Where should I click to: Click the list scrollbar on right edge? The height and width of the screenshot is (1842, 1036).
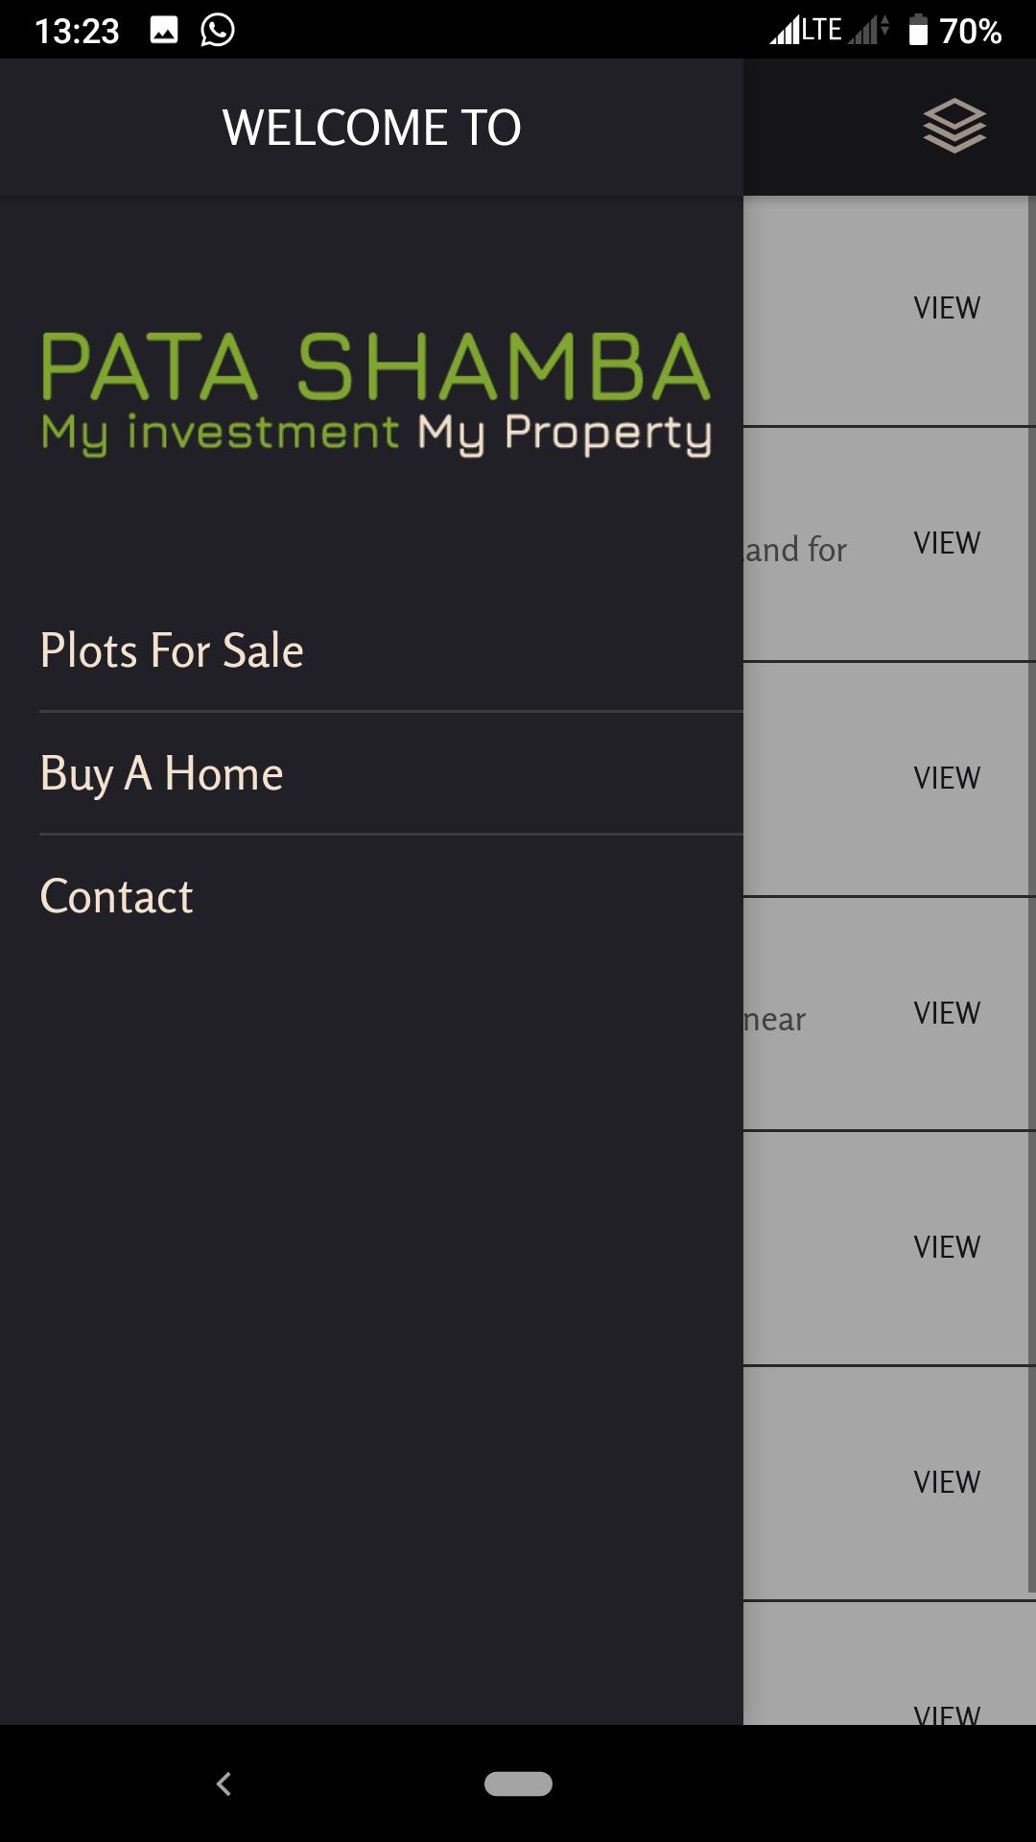point(1031,894)
